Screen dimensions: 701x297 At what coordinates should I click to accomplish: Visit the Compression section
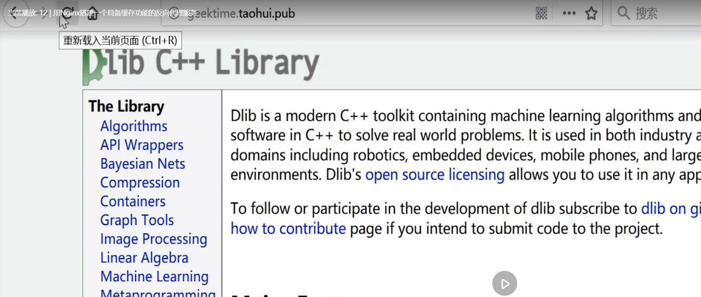140,183
